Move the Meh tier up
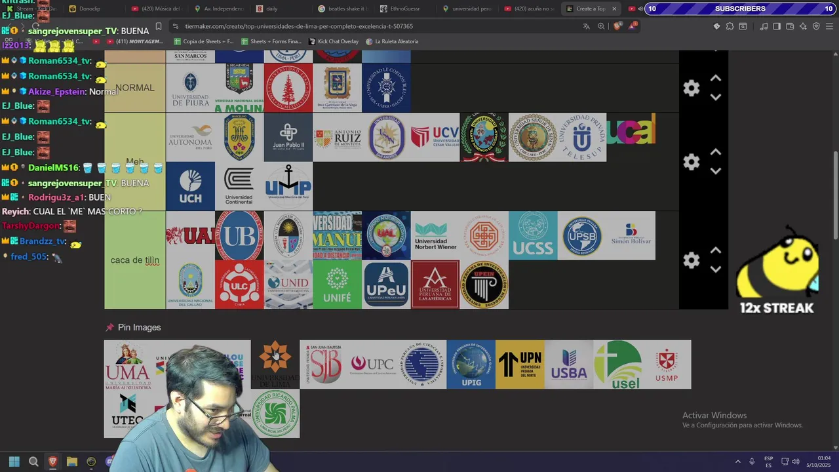The height and width of the screenshot is (472, 839). click(716, 152)
